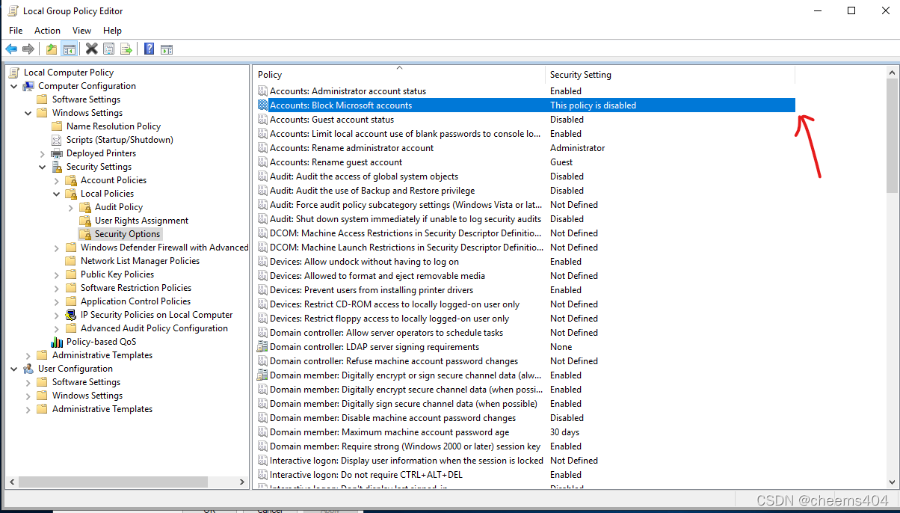900x513 pixels.
Task: Click the Local Computer Policy root icon
Action: (14, 73)
